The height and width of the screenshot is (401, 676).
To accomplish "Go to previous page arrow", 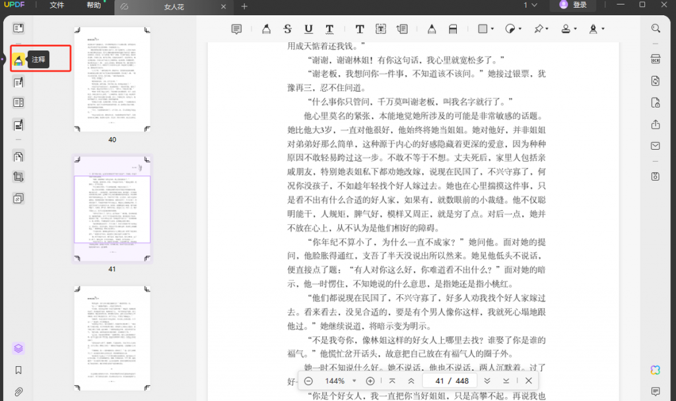I will [411, 381].
